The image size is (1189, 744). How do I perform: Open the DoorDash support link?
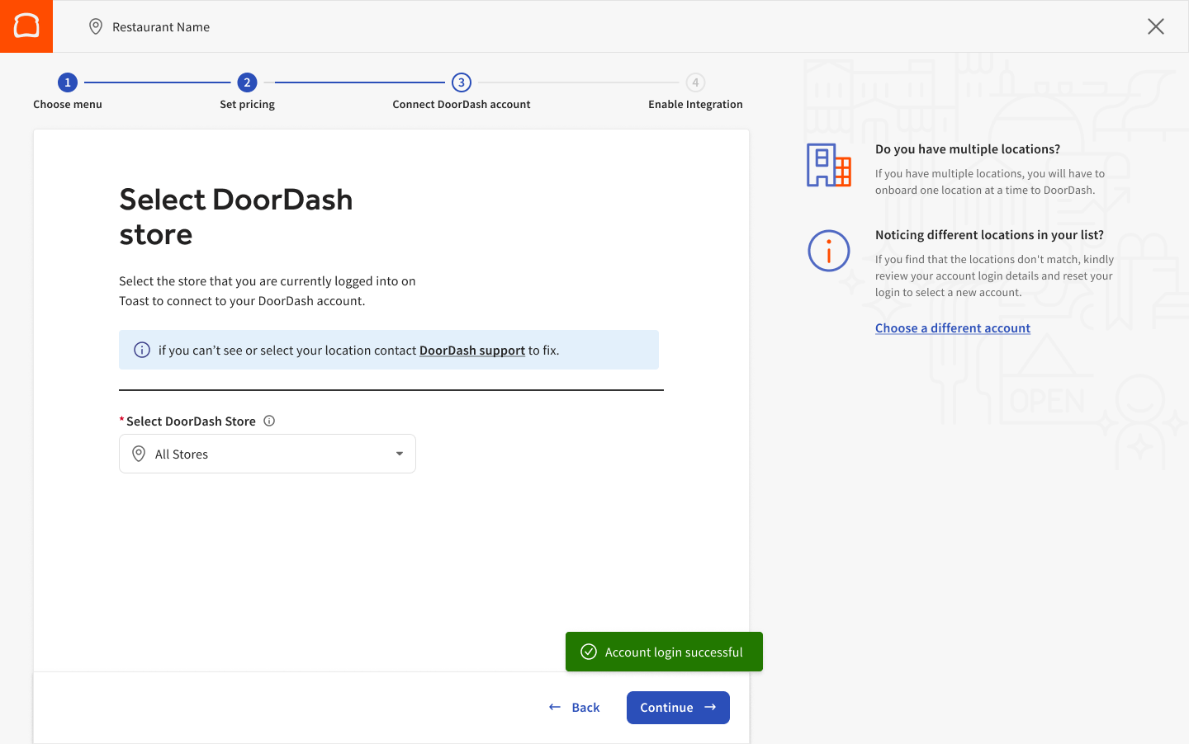click(471, 350)
